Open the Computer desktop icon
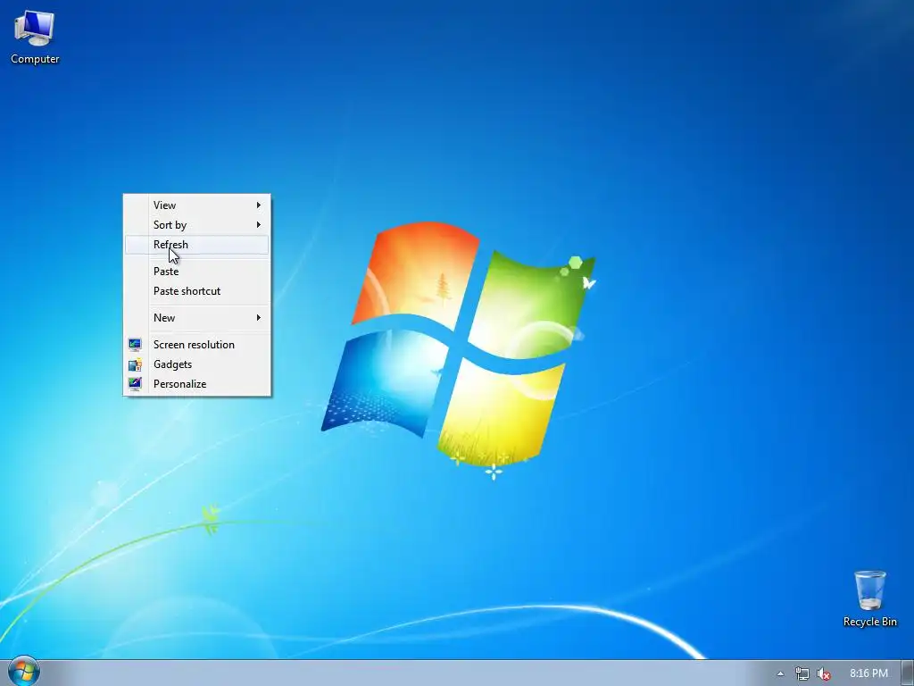Image resolution: width=914 pixels, height=686 pixels. click(35, 36)
